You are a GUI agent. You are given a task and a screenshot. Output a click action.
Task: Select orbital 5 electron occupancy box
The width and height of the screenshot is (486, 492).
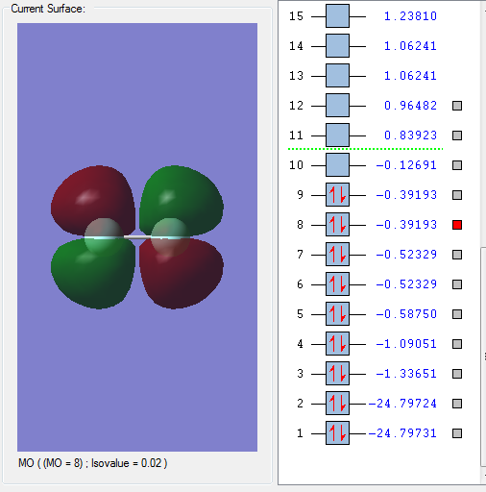tap(337, 314)
